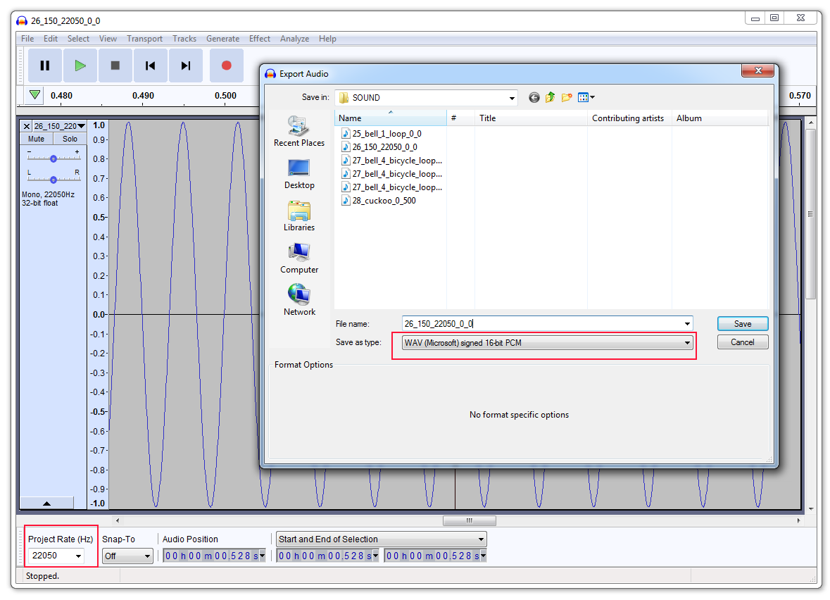830x600 pixels.
Task: Open Computer in the dialog sidebar
Action: pyautogui.click(x=299, y=258)
